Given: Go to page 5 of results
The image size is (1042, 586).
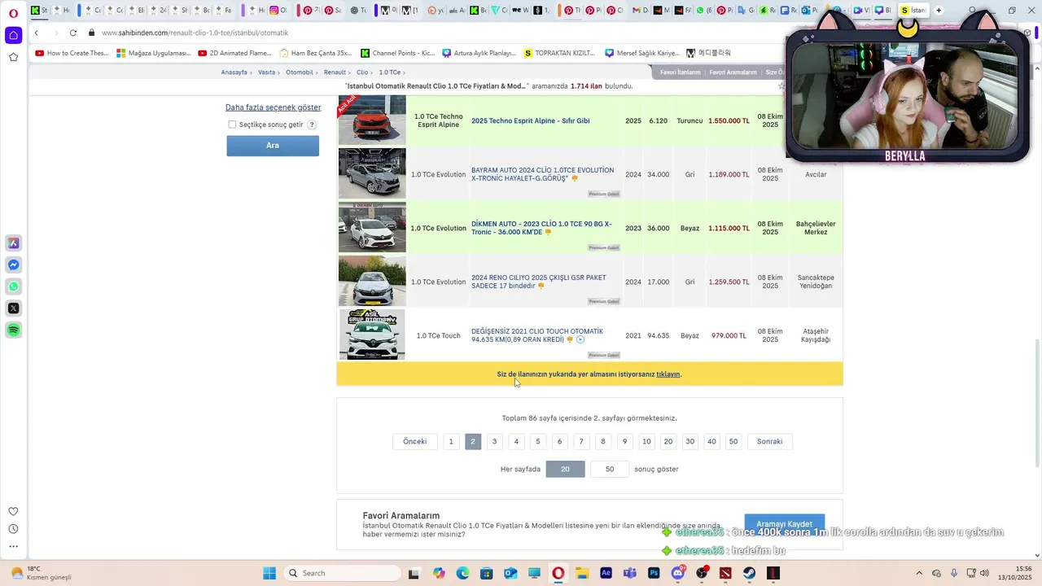Looking at the screenshot, I should [537, 441].
